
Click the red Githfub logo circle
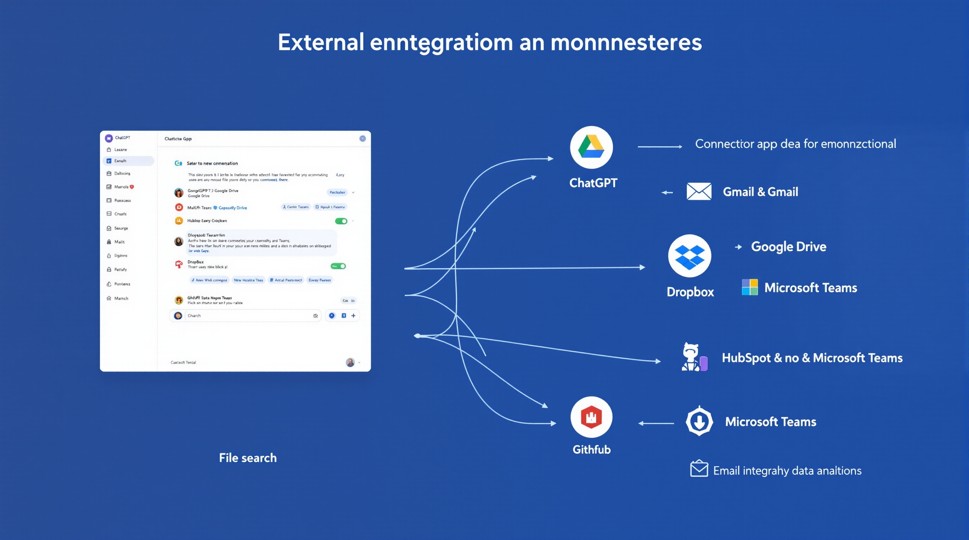point(591,417)
